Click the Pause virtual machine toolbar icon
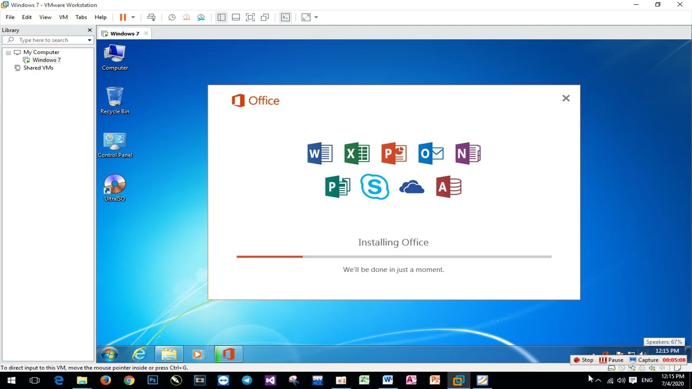692x389 pixels. click(123, 17)
